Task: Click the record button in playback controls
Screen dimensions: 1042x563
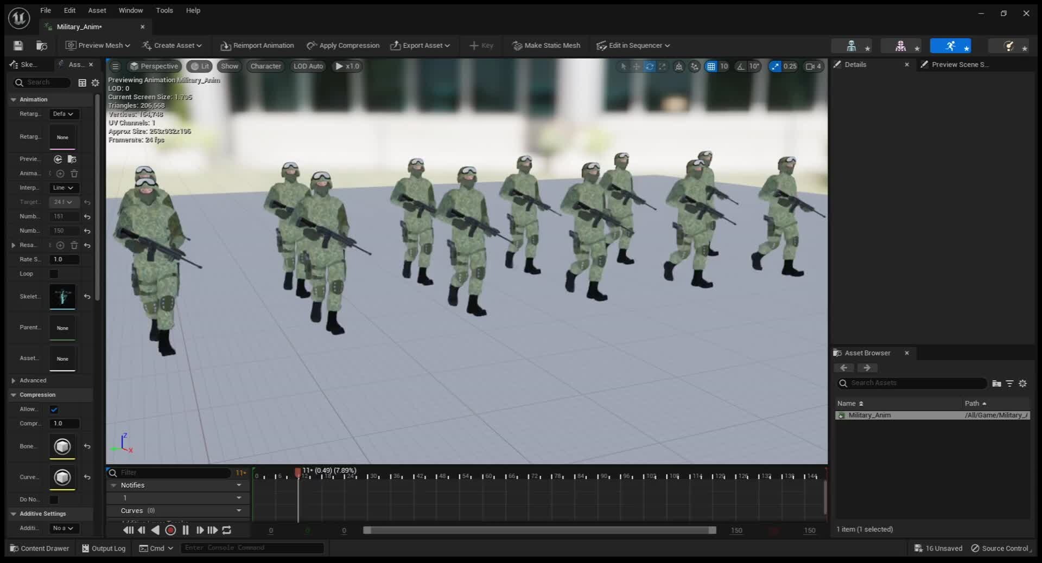Action: (170, 530)
